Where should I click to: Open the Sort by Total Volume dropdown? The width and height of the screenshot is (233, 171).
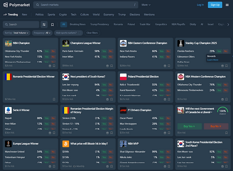[x=17, y=33]
